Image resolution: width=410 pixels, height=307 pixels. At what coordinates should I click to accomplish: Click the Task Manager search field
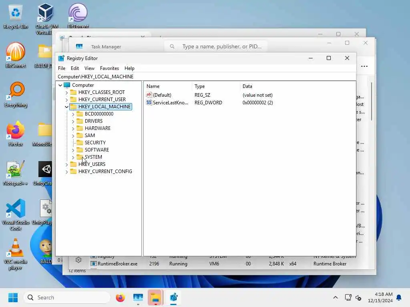[216, 46]
